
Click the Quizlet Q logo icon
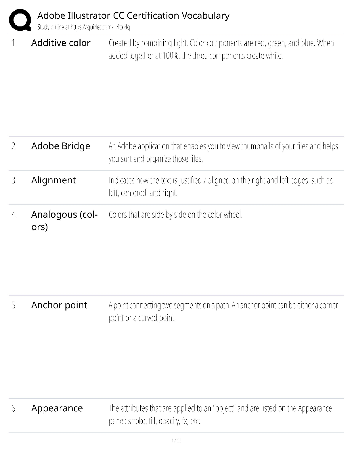20,20
